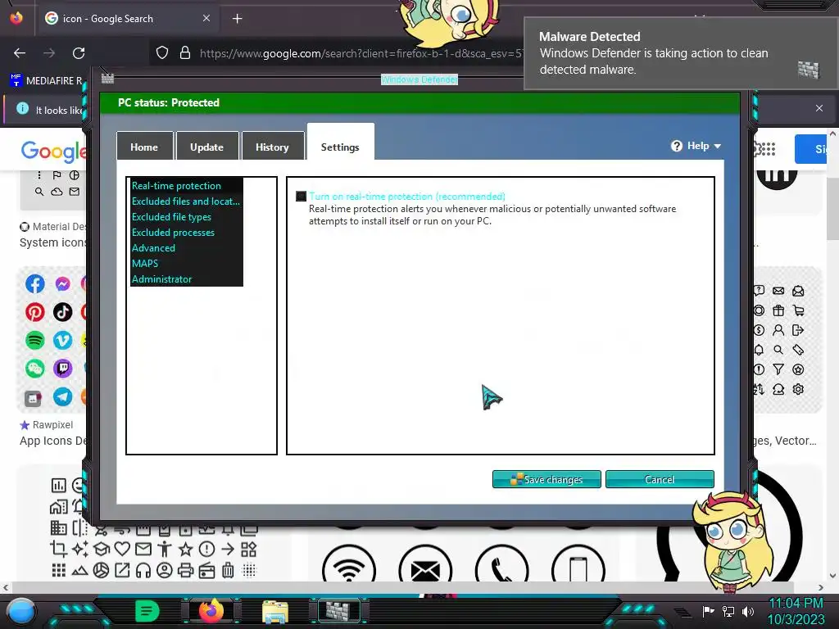
Task: Click the volume speaker tray icon
Action: [747, 611]
